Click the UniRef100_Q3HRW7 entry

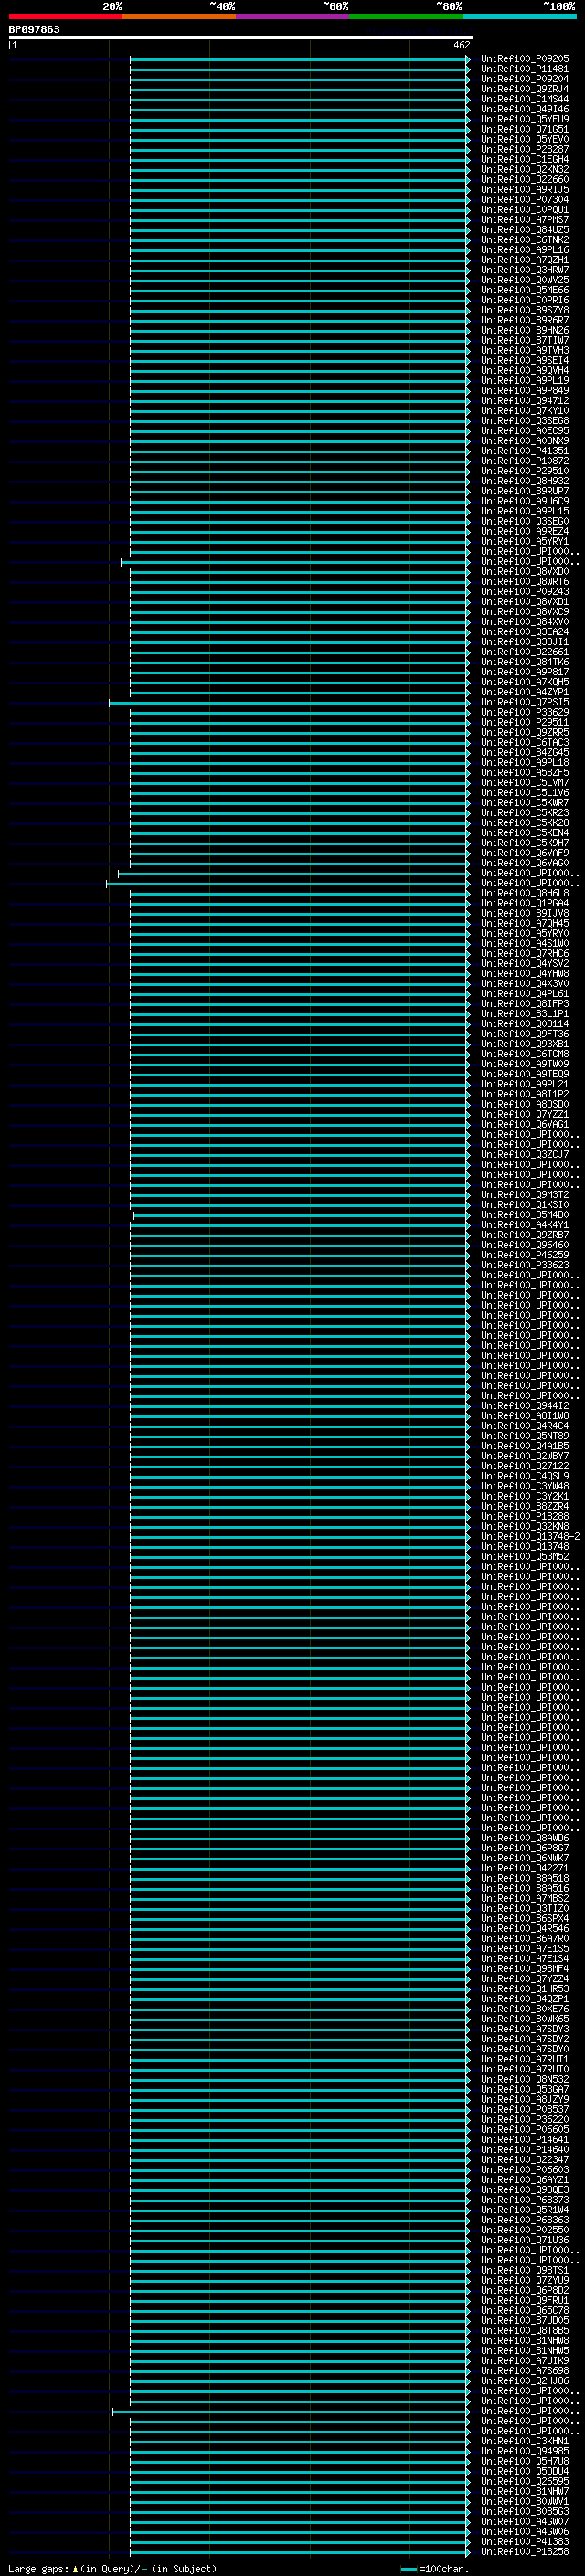(x=525, y=270)
